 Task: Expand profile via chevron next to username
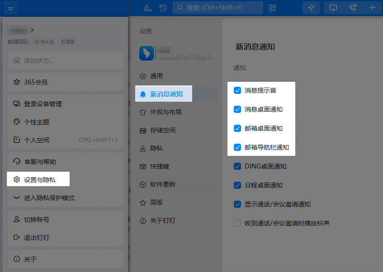coord(33,30)
